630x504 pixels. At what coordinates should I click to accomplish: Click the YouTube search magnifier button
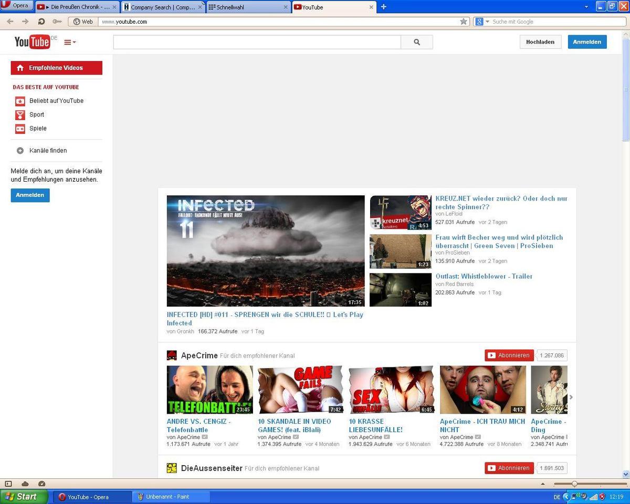click(x=417, y=42)
